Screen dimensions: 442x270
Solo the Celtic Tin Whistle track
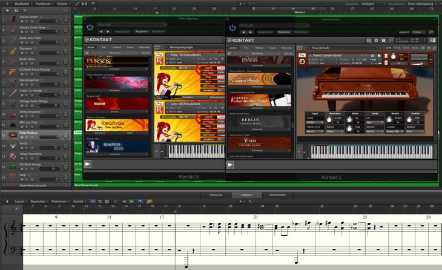tap(27, 95)
